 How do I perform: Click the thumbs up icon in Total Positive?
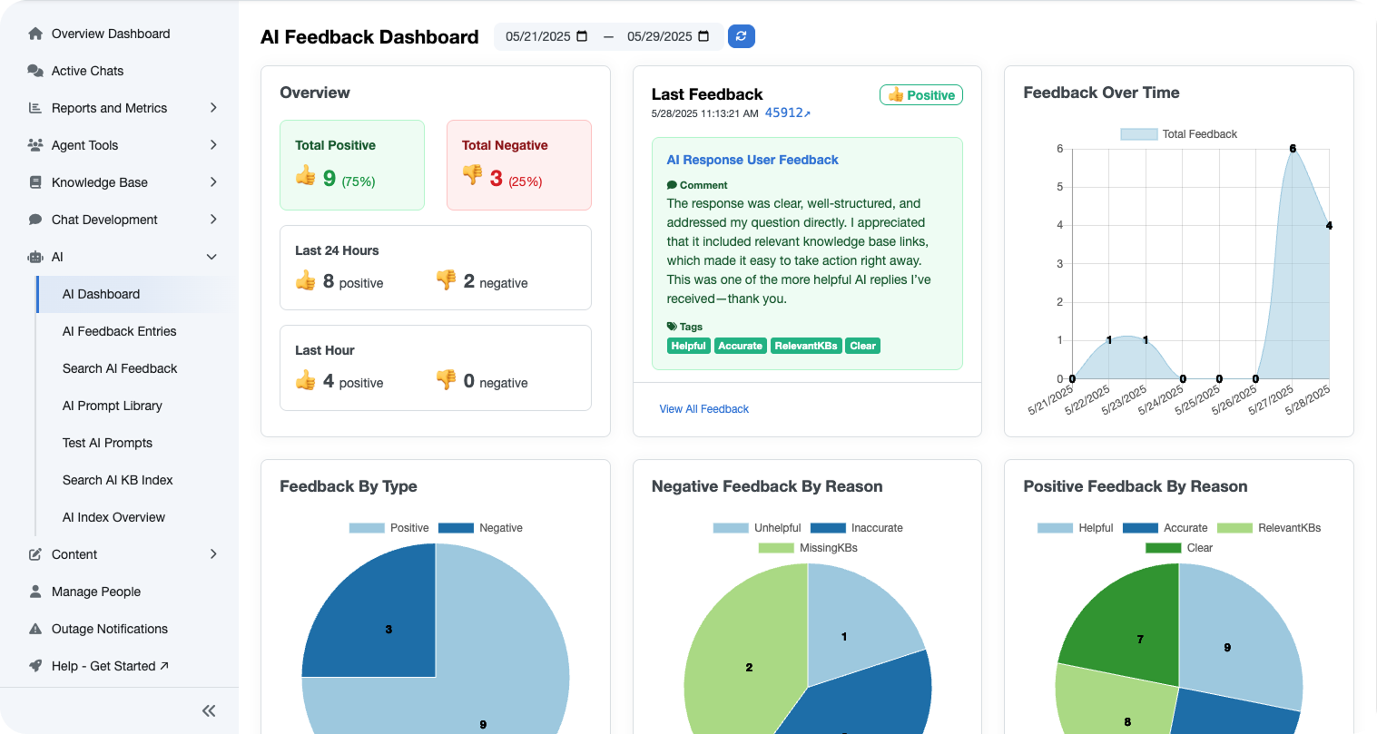coord(306,175)
